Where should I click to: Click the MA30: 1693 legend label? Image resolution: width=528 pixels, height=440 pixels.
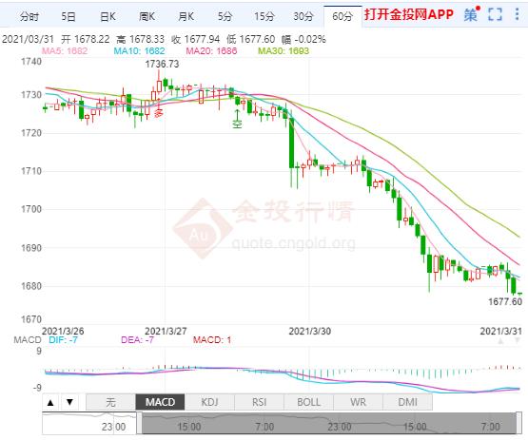pos(284,51)
